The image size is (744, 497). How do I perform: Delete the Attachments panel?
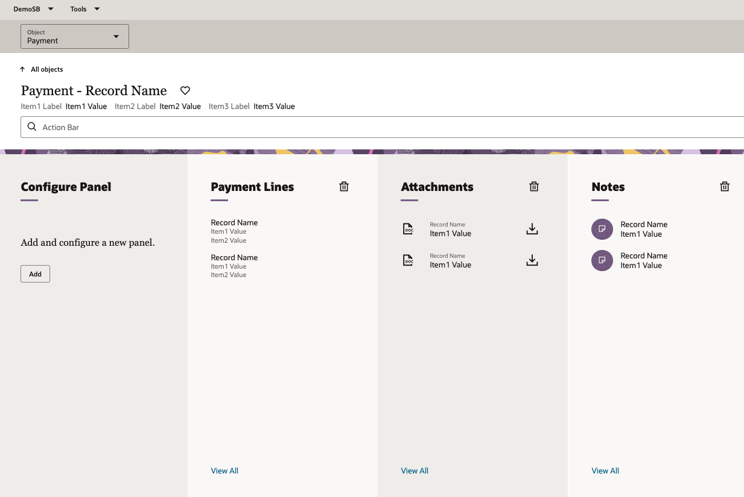pyautogui.click(x=533, y=187)
